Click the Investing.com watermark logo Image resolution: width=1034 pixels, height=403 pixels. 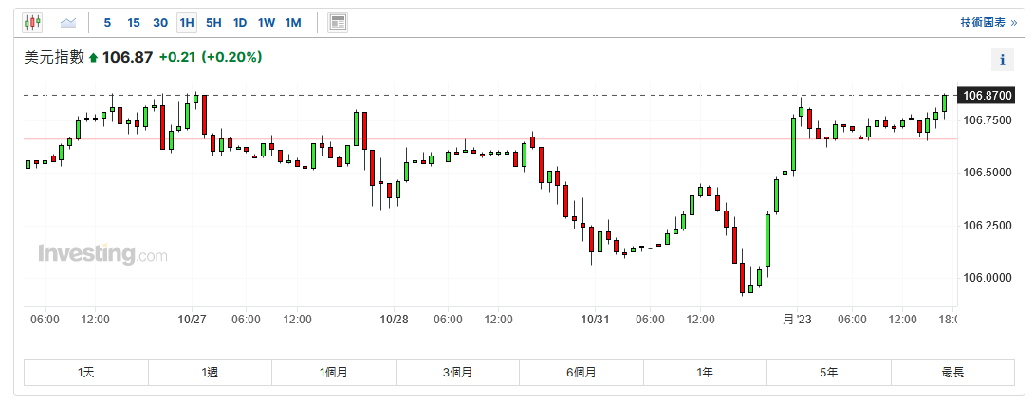pos(102,254)
